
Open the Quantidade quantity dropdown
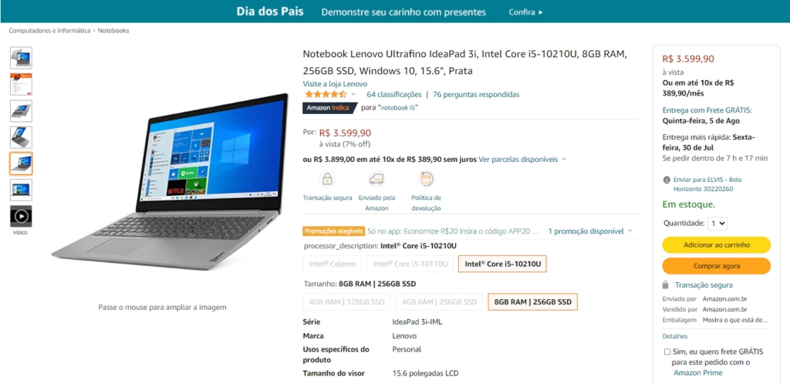tap(717, 223)
